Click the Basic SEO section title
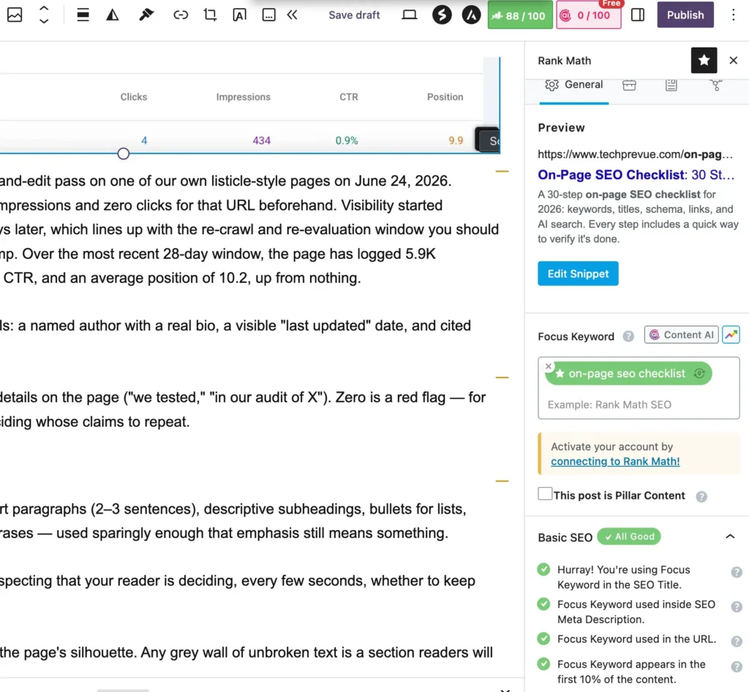Viewport: 749px width, 692px height. tap(565, 537)
